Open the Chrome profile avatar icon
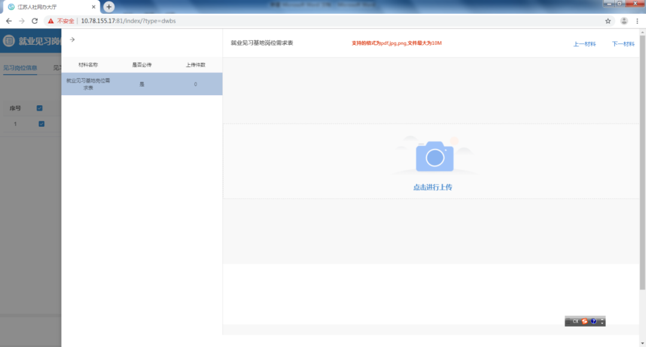 tap(624, 21)
